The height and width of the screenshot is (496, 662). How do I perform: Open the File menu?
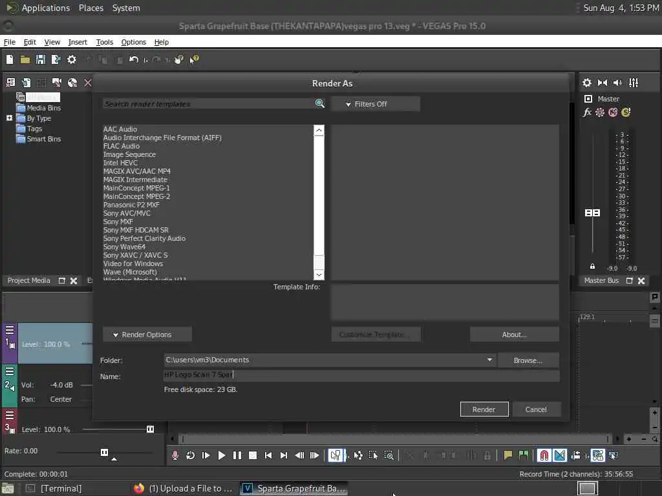pos(9,42)
